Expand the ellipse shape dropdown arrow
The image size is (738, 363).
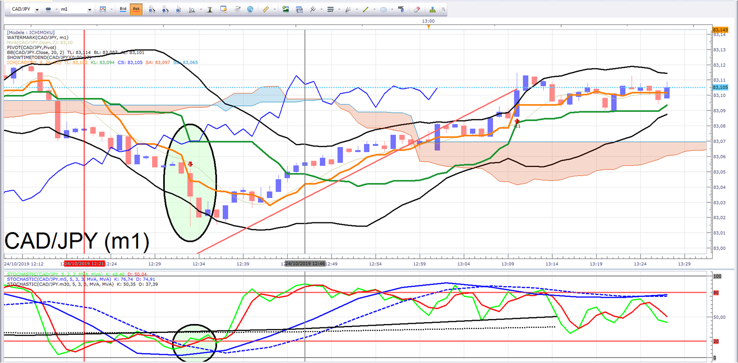[x=391, y=10]
